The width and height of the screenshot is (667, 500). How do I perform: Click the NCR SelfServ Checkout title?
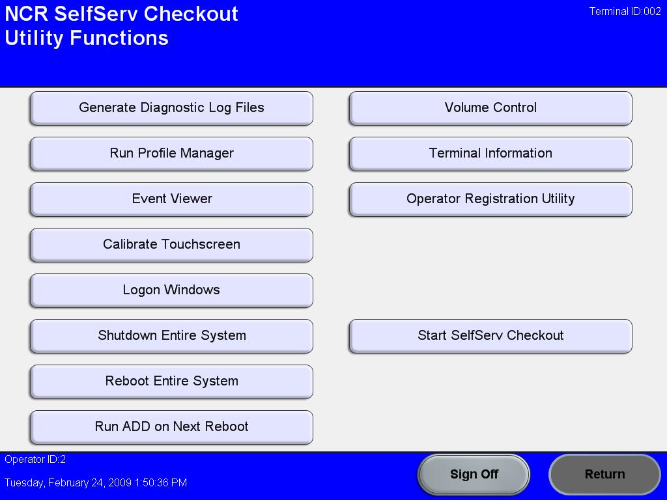click(121, 14)
